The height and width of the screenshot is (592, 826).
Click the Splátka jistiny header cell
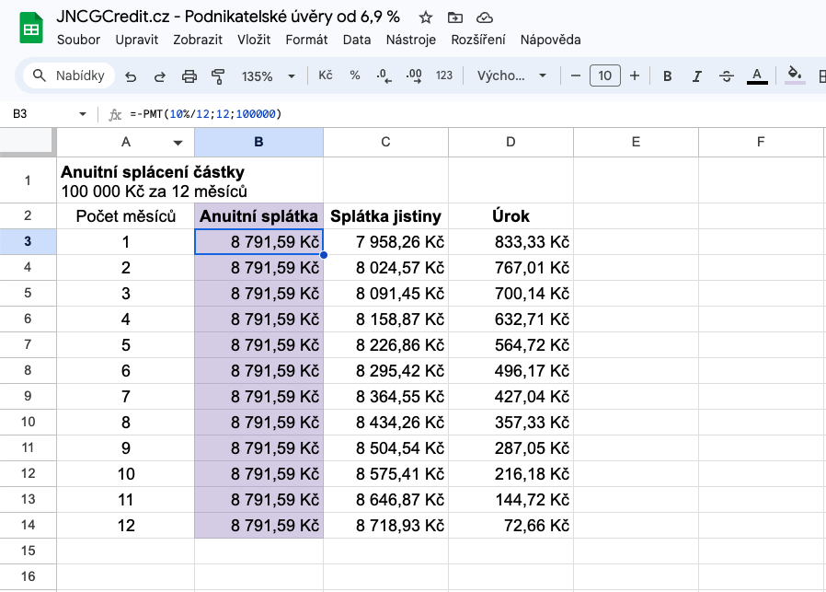click(385, 216)
